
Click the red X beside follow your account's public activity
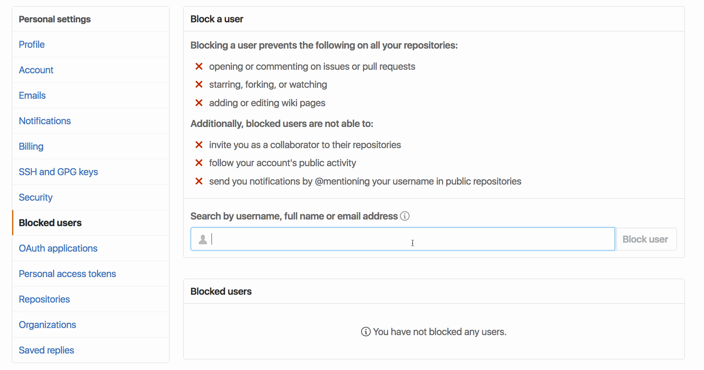(x=199, y=163)
